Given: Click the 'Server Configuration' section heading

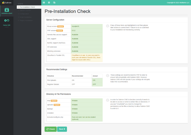Looking at the screenshot, I should click(x=55, y=20).
